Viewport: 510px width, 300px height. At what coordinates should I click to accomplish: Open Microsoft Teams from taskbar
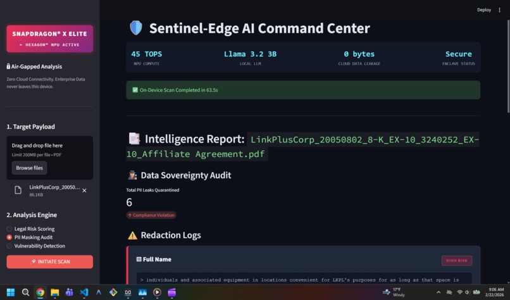coord(69,292)
